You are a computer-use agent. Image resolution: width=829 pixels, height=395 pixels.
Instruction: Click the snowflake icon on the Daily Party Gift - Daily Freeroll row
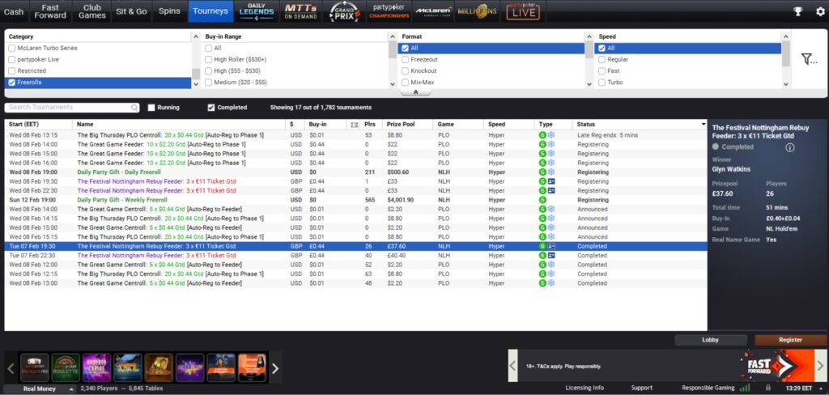pyautogui.click(x=551, y=172)
